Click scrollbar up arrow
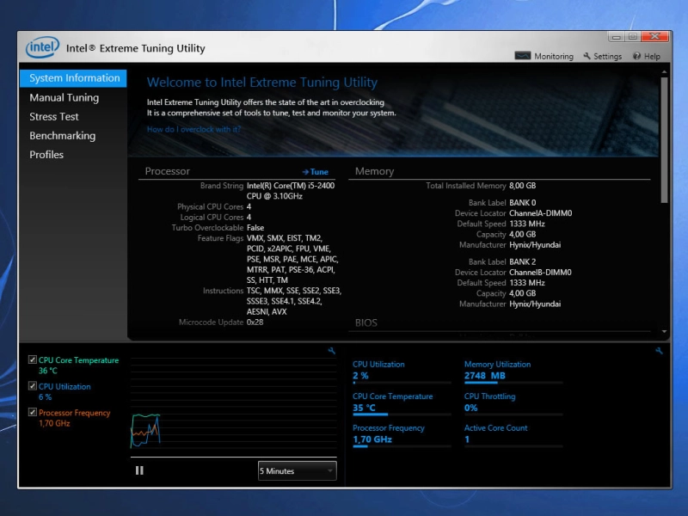The image size is (688, 516). point(664,71)
